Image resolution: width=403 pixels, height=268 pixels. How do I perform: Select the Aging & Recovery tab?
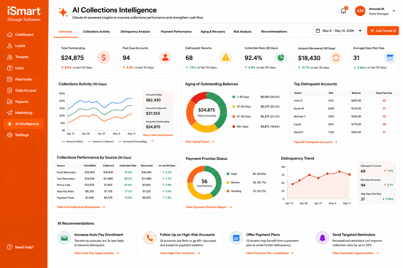(213, 32)
